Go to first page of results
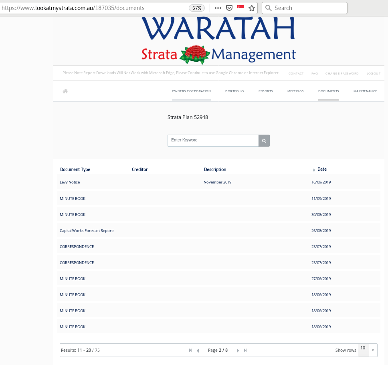This screenshot has height=365, width=388. coord(190,350)
